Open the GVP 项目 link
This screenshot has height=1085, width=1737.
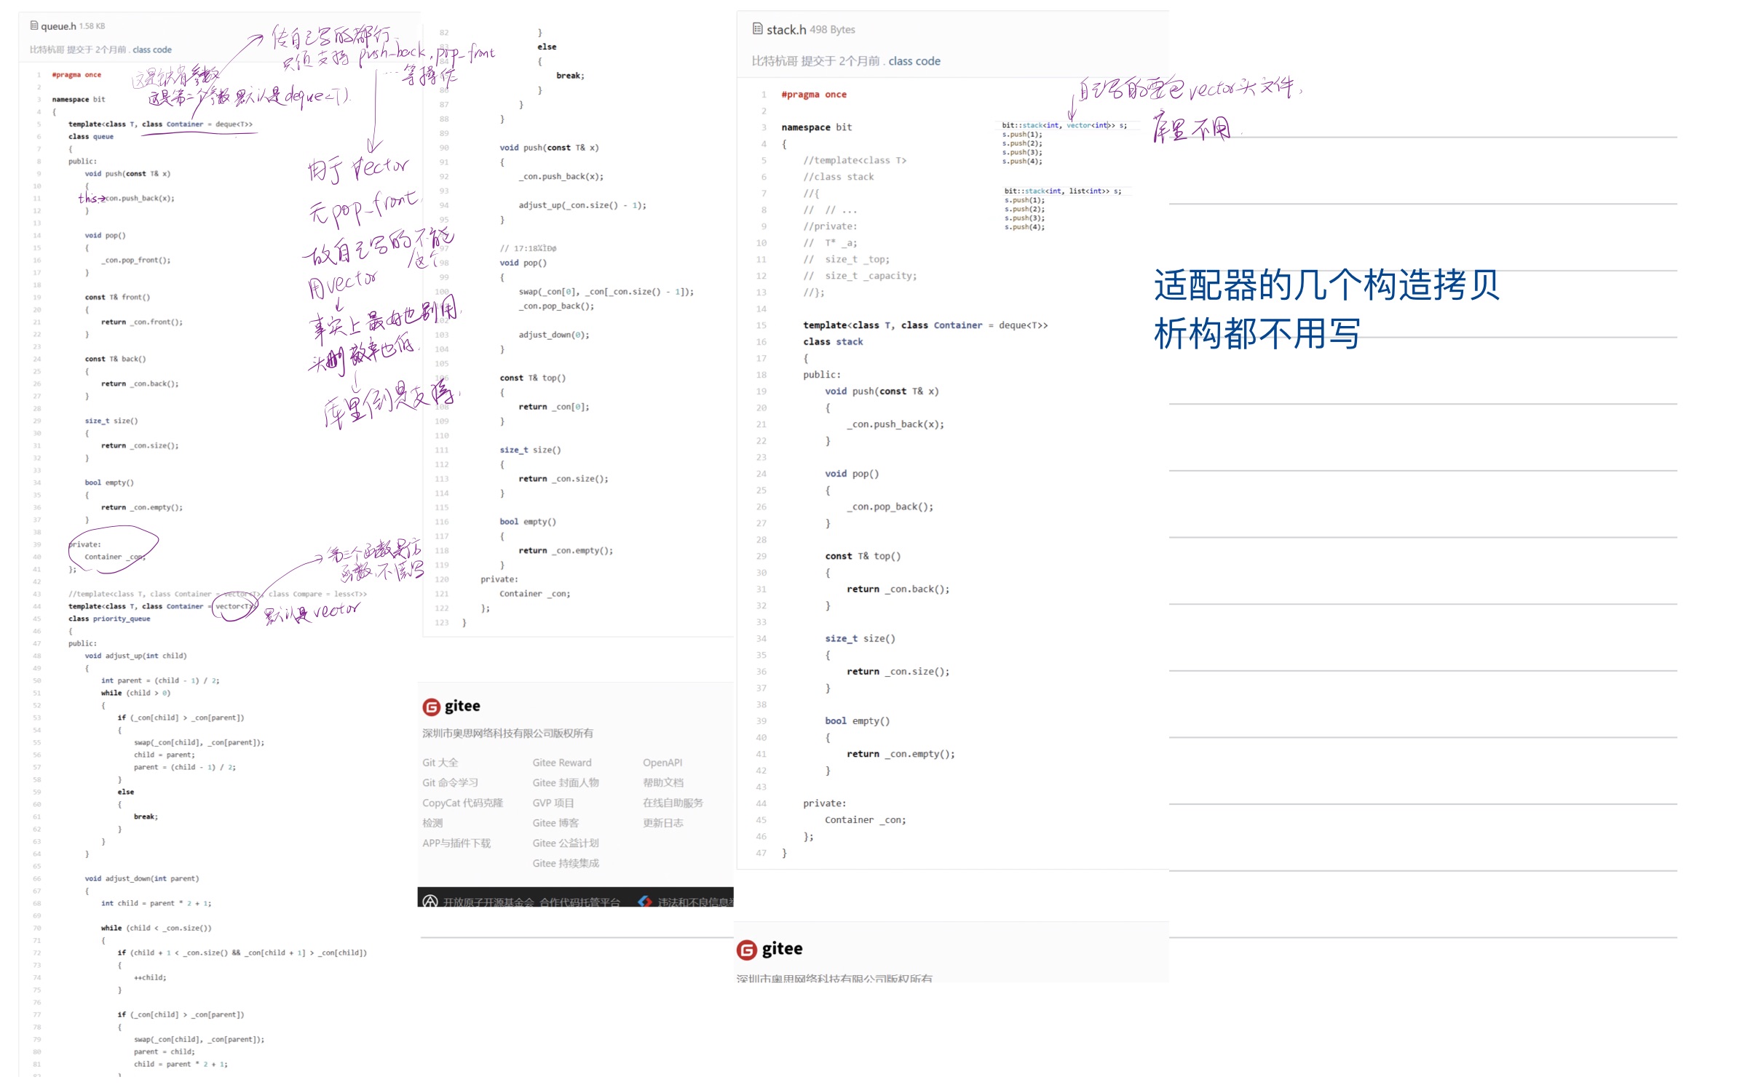553,803
